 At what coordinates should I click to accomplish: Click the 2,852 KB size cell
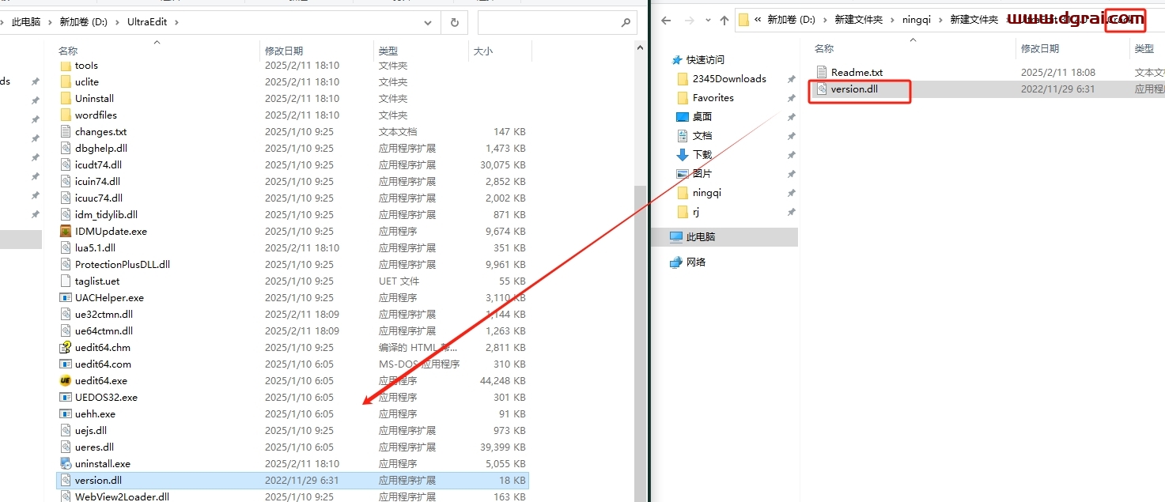tap(505, 182)
